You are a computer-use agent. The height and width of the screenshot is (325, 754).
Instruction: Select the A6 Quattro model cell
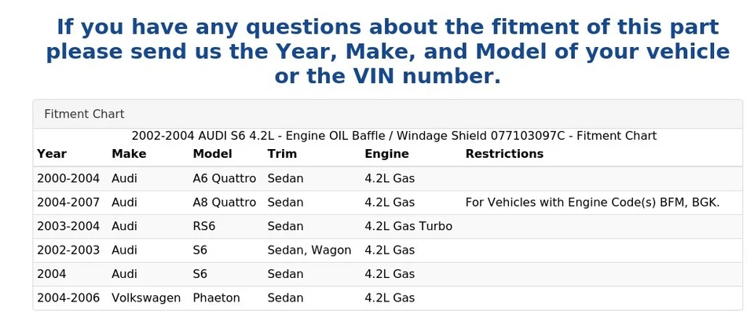click(224, 178)
